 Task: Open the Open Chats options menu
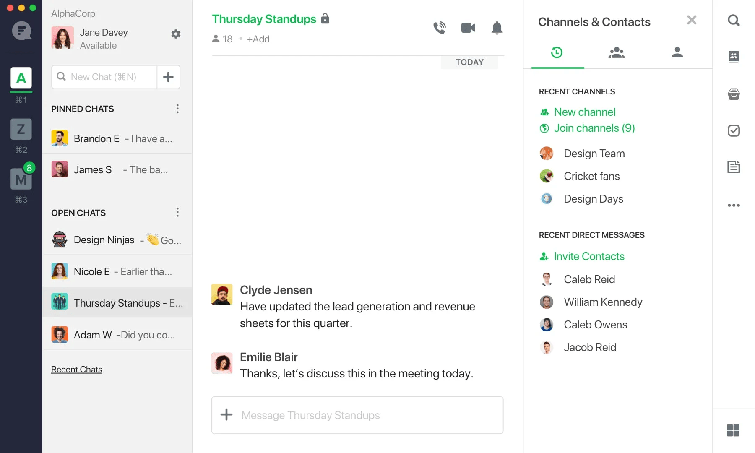coord(177,212)
